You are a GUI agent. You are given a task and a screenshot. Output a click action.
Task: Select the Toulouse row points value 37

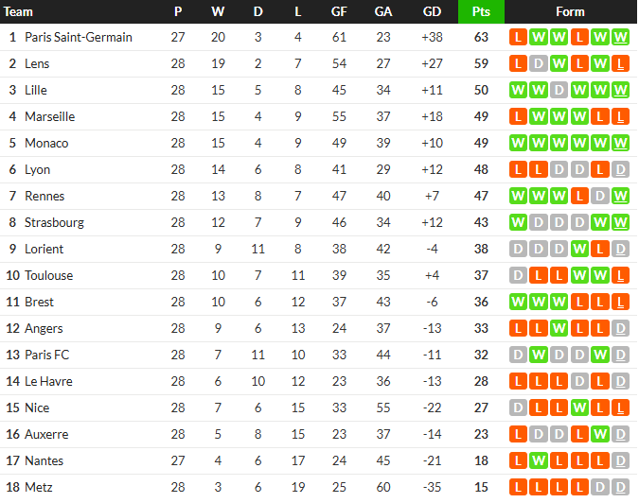(x=481, y=275)
